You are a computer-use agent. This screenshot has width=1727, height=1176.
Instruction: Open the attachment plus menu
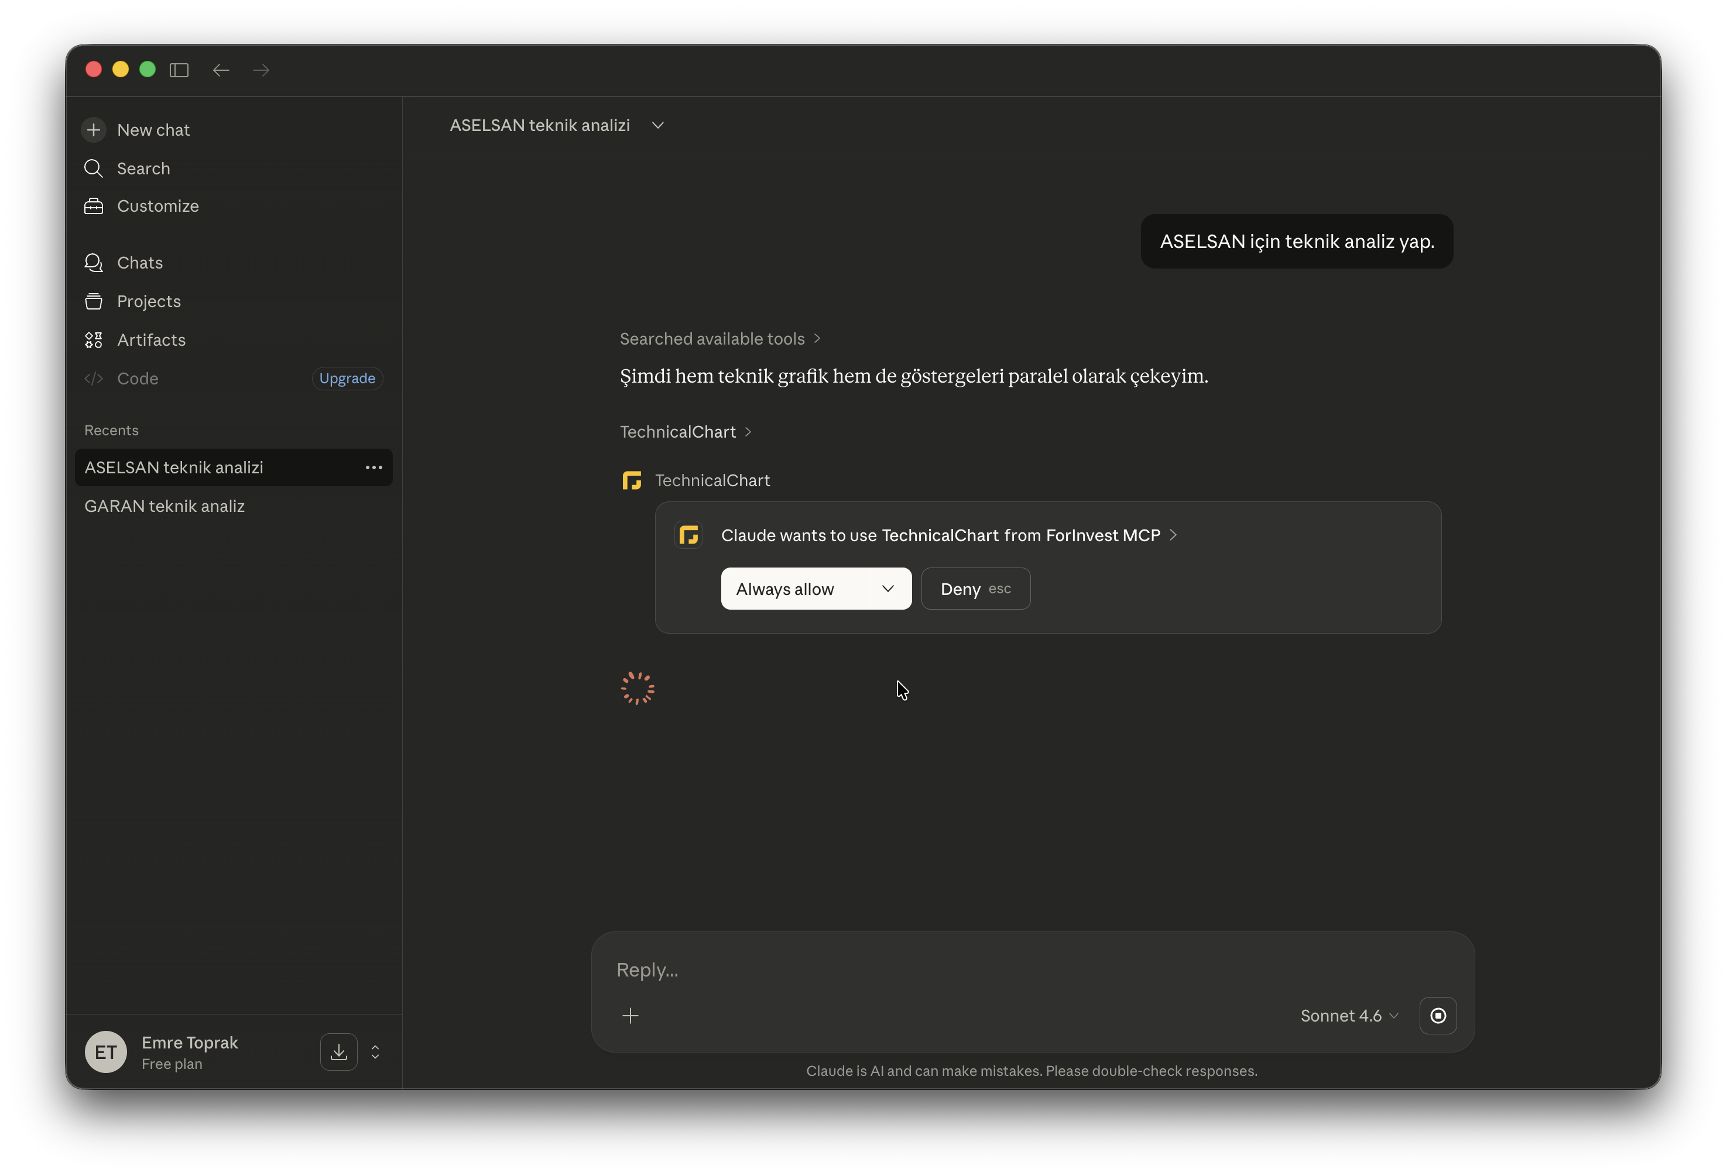coord(630,1016)
